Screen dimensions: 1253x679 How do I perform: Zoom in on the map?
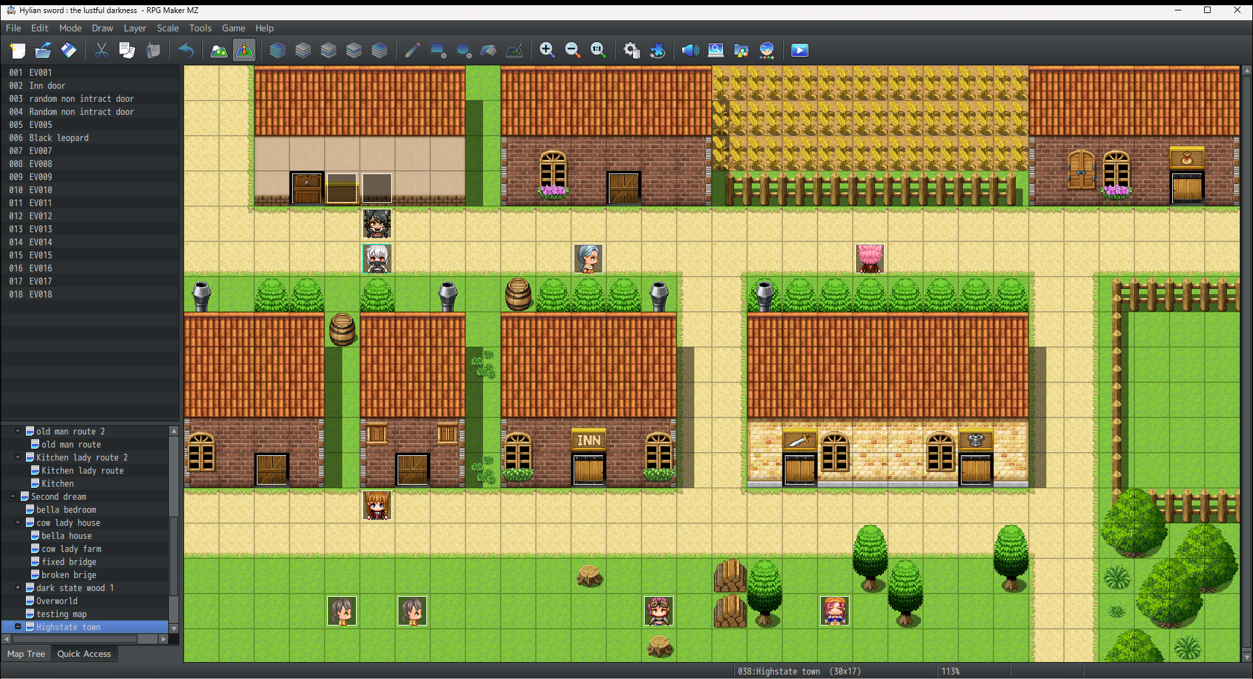pyautogui.click(x=547, y=50)
